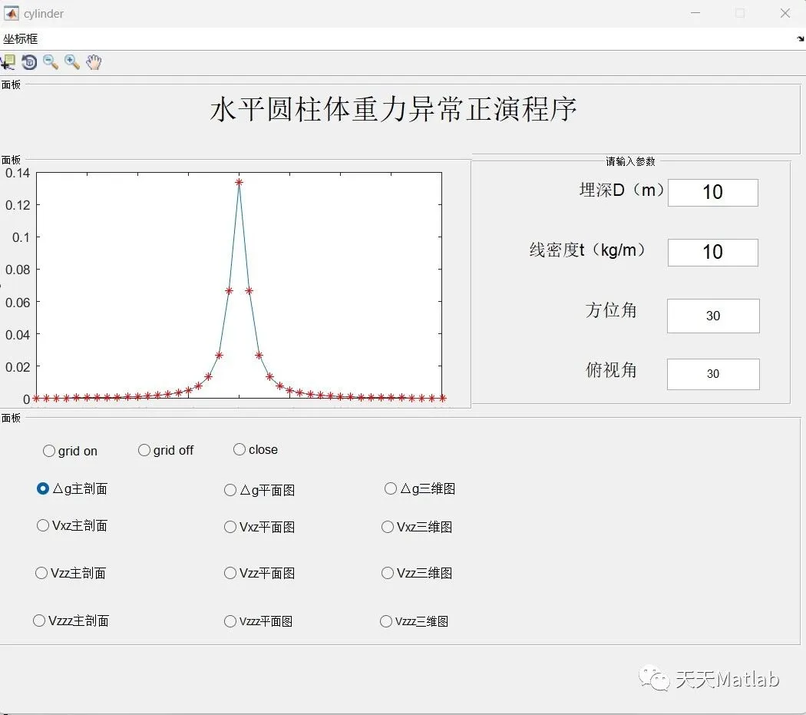Select the Pan hand tool
The height and width of the screenshot is (715, 806).
(x=94, y=62)
